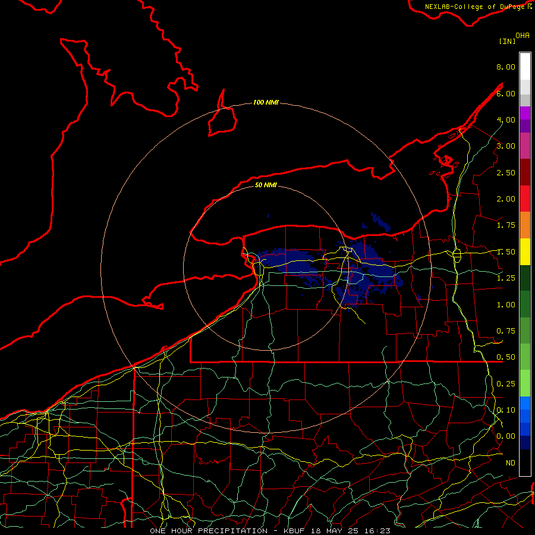Select the dark maroon legend swatch
Image resolution: width=535 pixels, height=535 pixels.
pyautogui.click(x=525, y=172)
